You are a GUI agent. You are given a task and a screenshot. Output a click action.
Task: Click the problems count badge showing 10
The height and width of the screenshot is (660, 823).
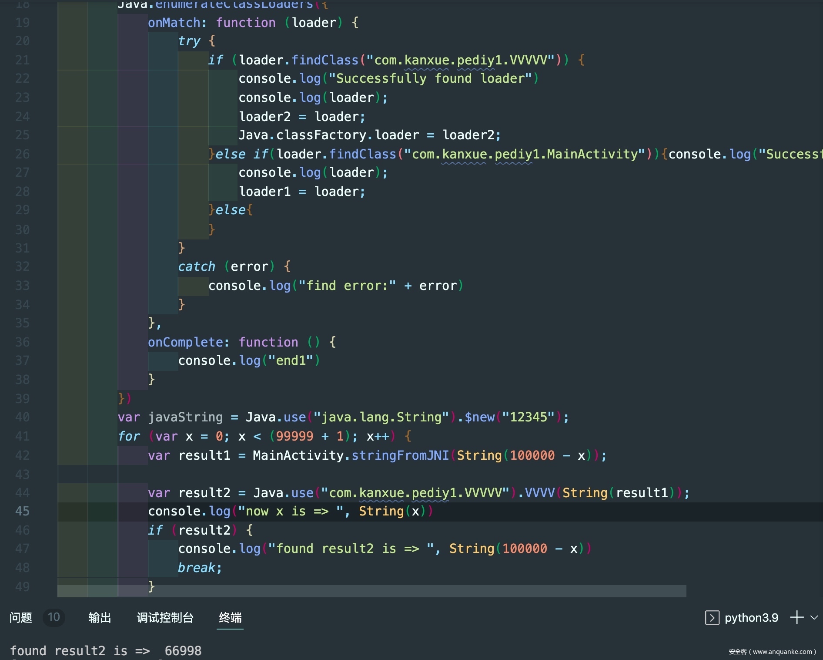pos(54,617)
